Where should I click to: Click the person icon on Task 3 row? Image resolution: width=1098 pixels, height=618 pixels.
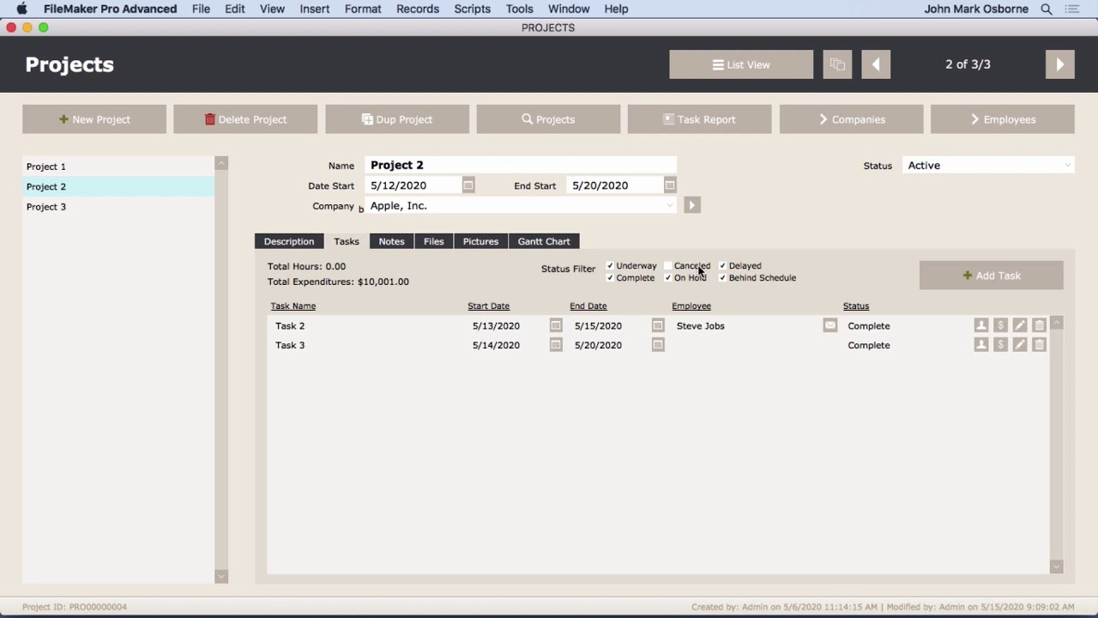coord(981,344)
